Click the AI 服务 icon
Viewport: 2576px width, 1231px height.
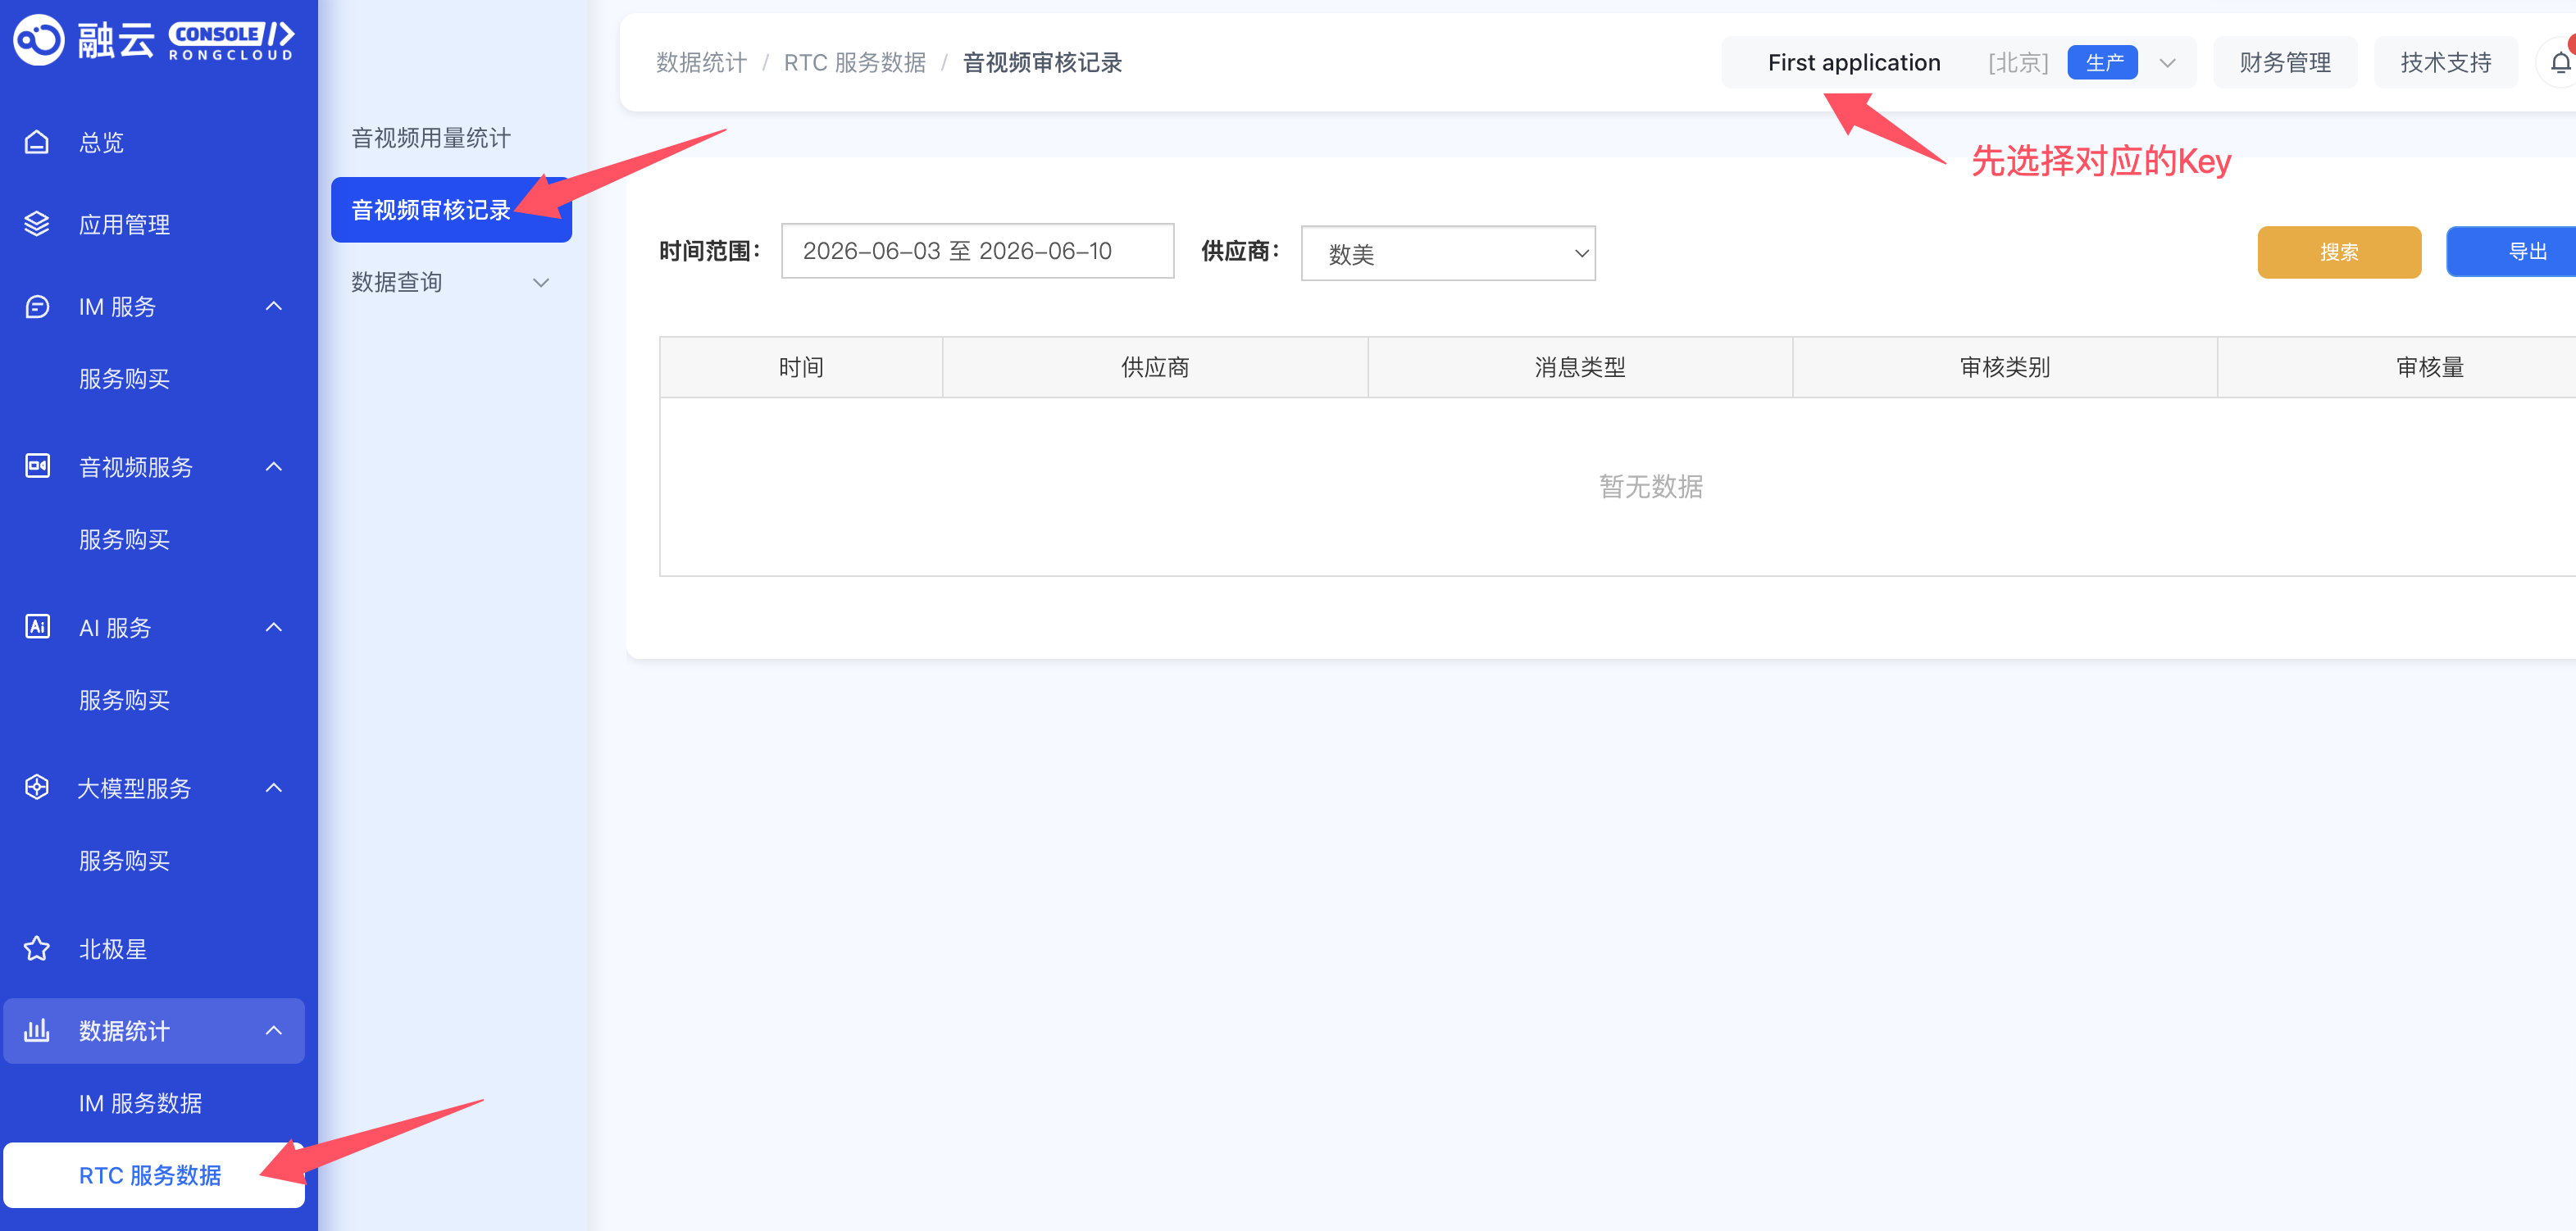click(x=37, y=627)
